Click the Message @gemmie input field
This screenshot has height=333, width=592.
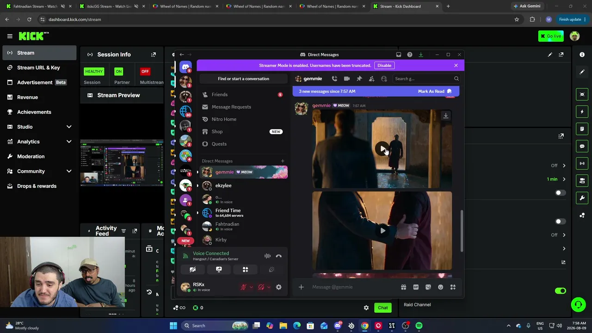[354, 287]
